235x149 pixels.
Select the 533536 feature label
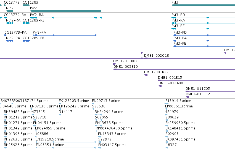[99, 106]
